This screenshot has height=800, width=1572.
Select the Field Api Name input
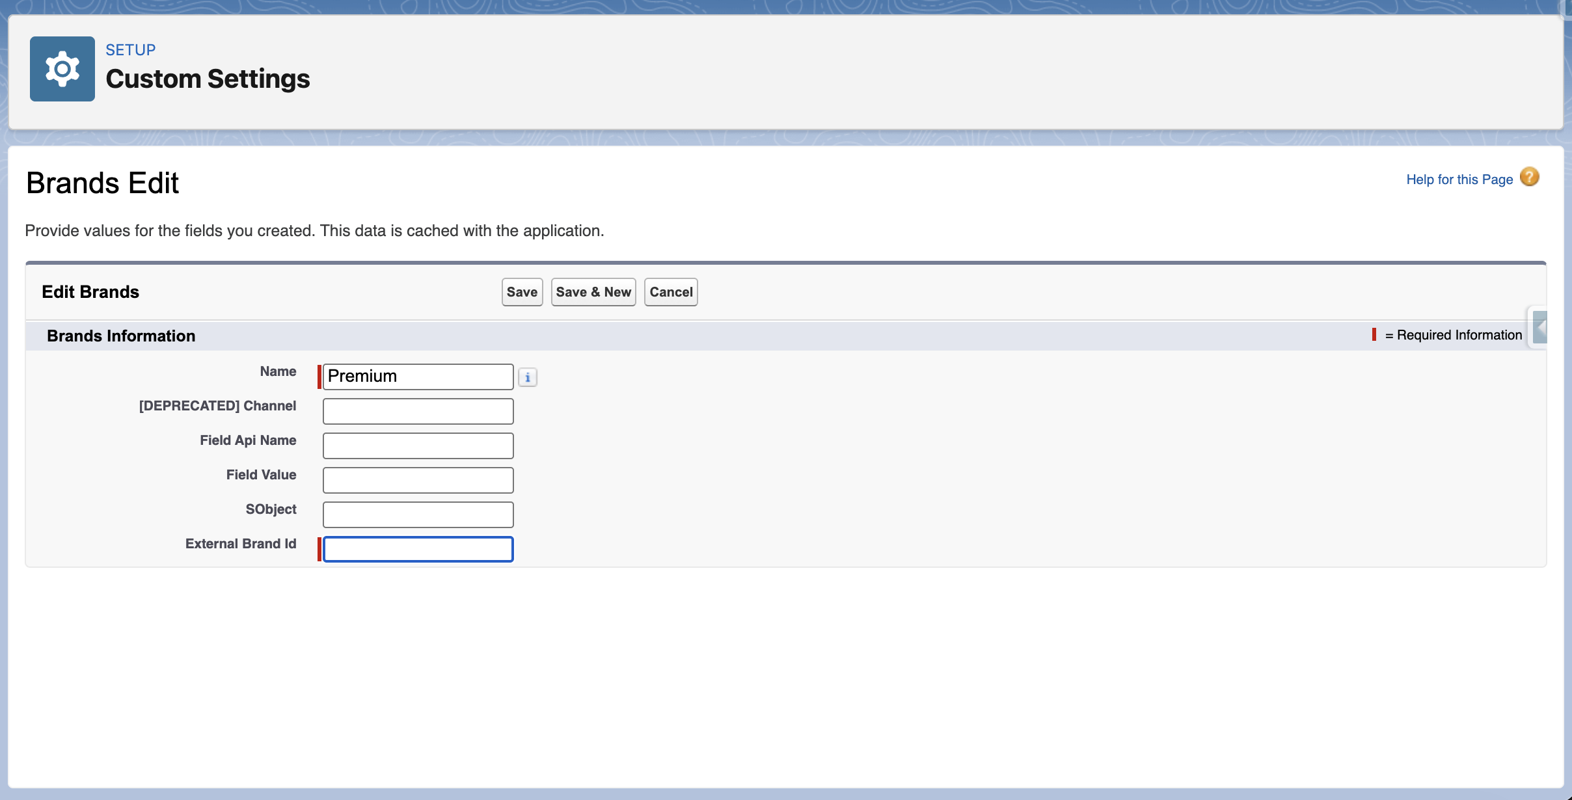pyautogui.click(x=418, y=446)
